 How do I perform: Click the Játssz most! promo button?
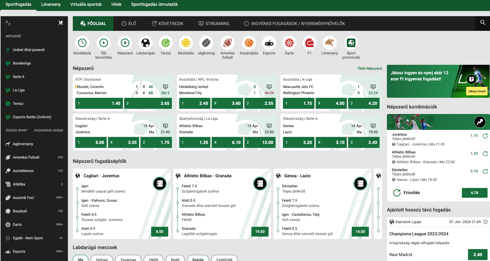(x=477, y=91)
